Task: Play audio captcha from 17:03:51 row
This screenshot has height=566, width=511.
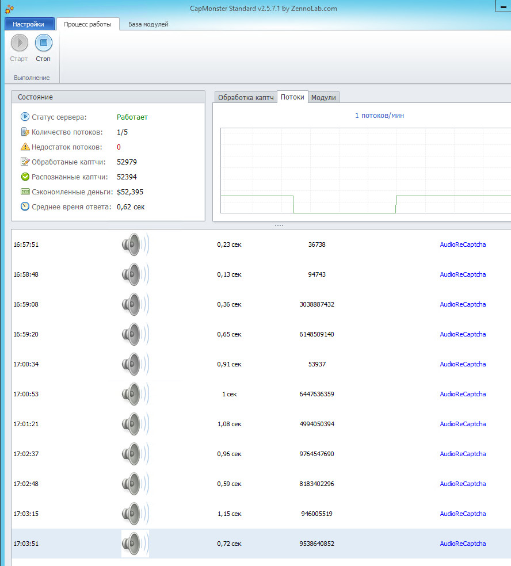Action: click(x=135, y=544)
